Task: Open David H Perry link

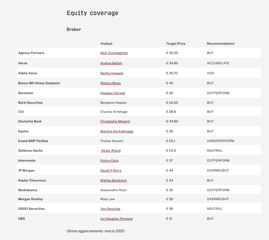Action: point(111,170)
